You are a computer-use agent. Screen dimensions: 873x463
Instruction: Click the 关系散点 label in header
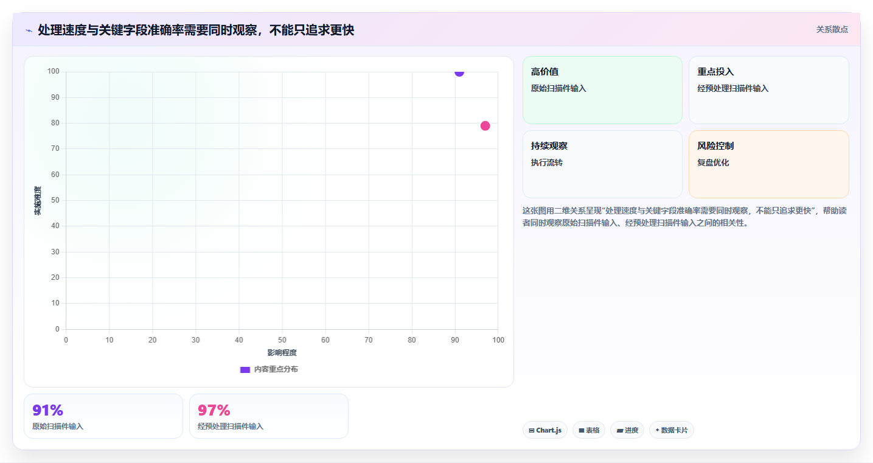[832, 29]
